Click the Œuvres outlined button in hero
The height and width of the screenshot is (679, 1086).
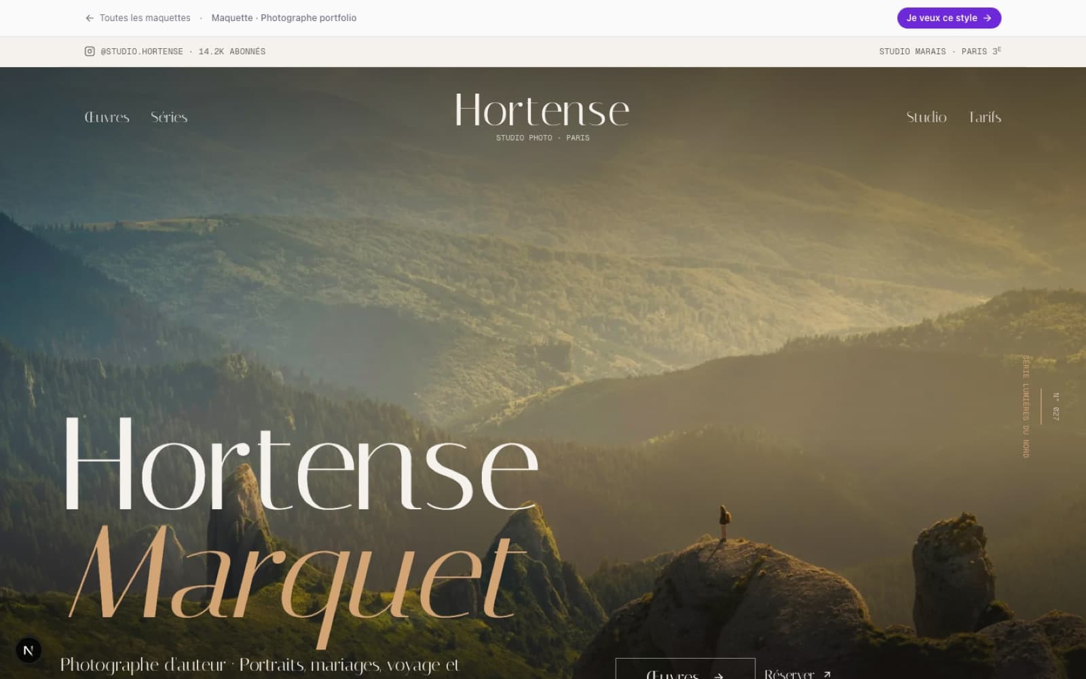pyautogui.click(x=685, y=669)
